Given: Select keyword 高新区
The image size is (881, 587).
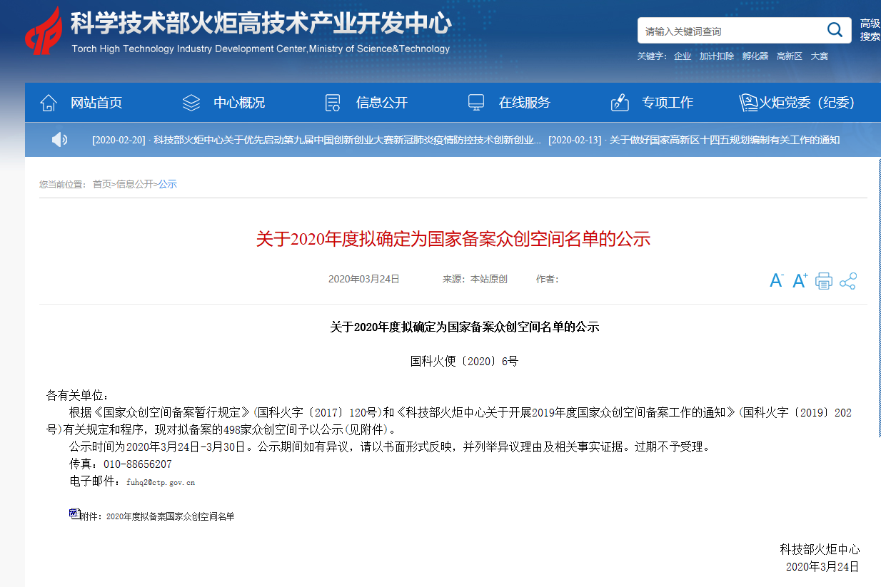Looking at the screenshot, I should [x=790, y=56].
